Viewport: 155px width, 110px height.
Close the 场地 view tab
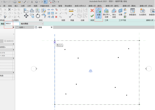[51, 27]
